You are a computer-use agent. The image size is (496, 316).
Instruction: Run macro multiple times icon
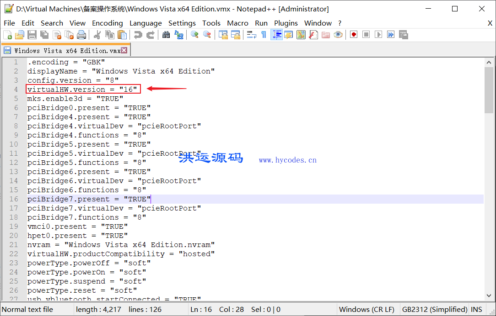391,35
